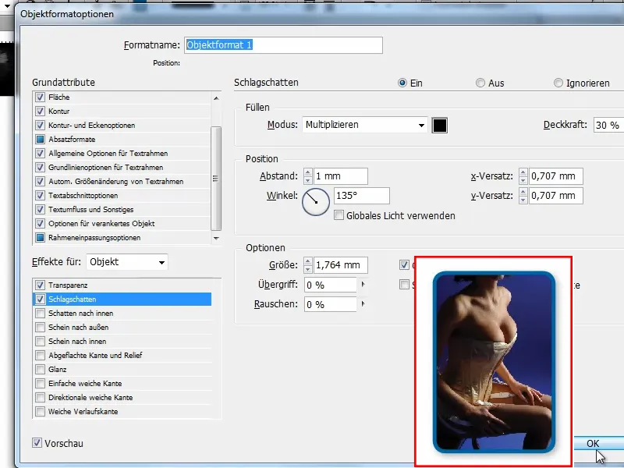Toggle the Kontur attribute checkbox
Viewport: 624px width, 468px height.
pos(40,111)
